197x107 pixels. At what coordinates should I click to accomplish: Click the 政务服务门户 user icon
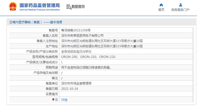[181, 5]
